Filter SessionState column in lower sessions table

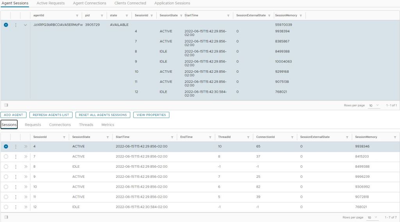[x=108, y=137]
